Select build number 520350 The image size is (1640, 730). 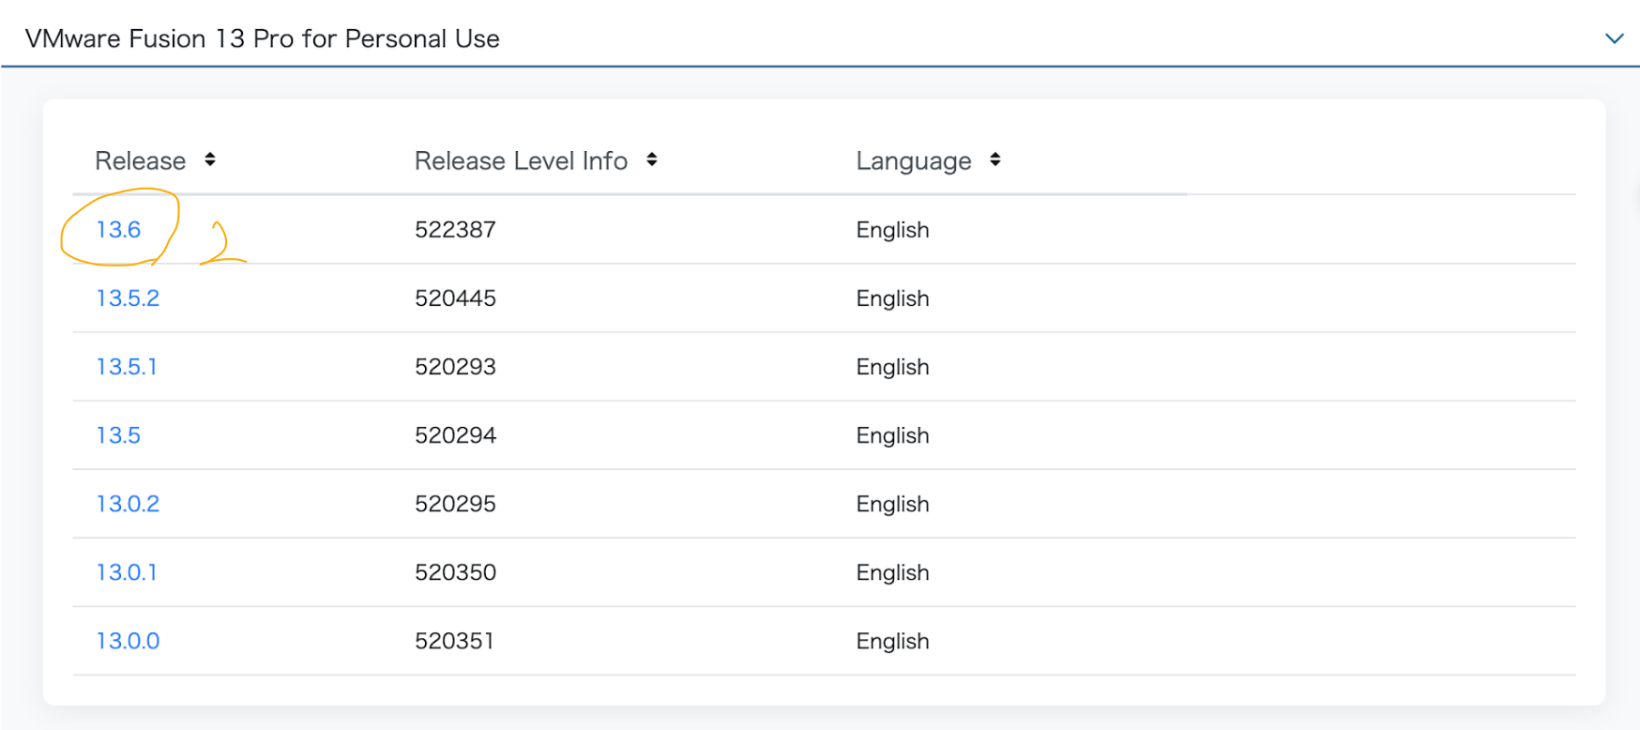click(x=455, y=572)
